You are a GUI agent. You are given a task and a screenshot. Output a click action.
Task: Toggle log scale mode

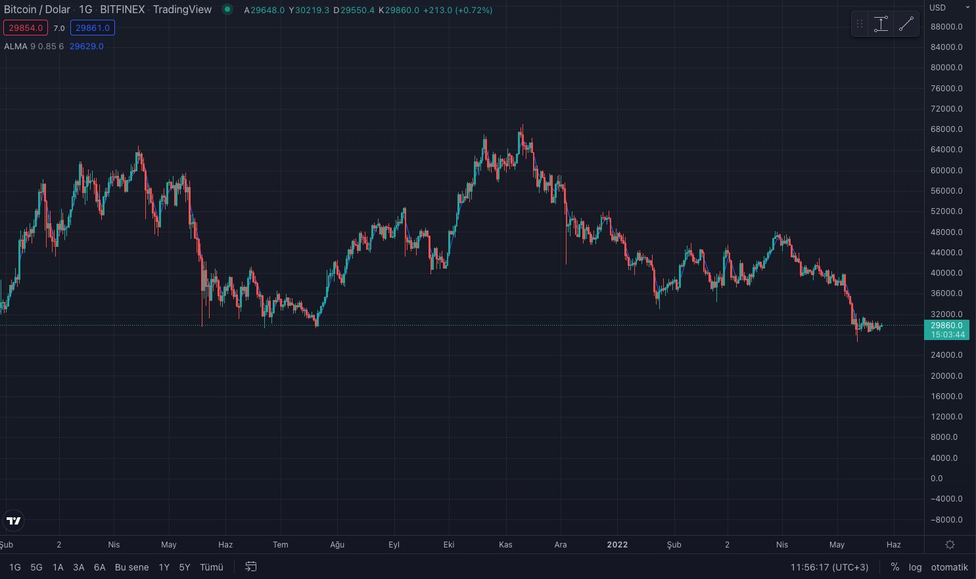915,567
